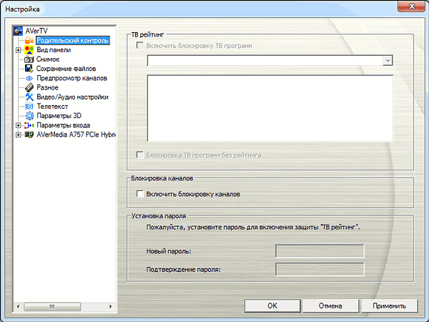Select the Телетекст item

52,106
